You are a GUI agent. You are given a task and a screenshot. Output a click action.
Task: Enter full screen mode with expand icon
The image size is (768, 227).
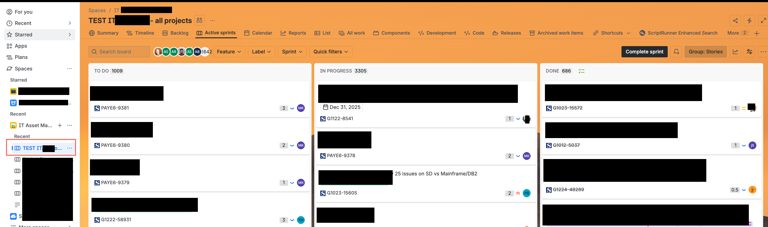763,21
